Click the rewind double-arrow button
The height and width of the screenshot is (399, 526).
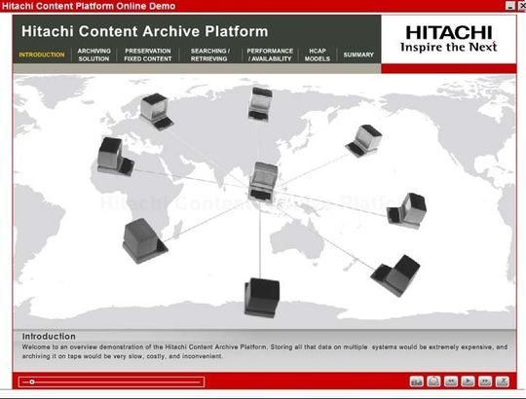(451, 381)
